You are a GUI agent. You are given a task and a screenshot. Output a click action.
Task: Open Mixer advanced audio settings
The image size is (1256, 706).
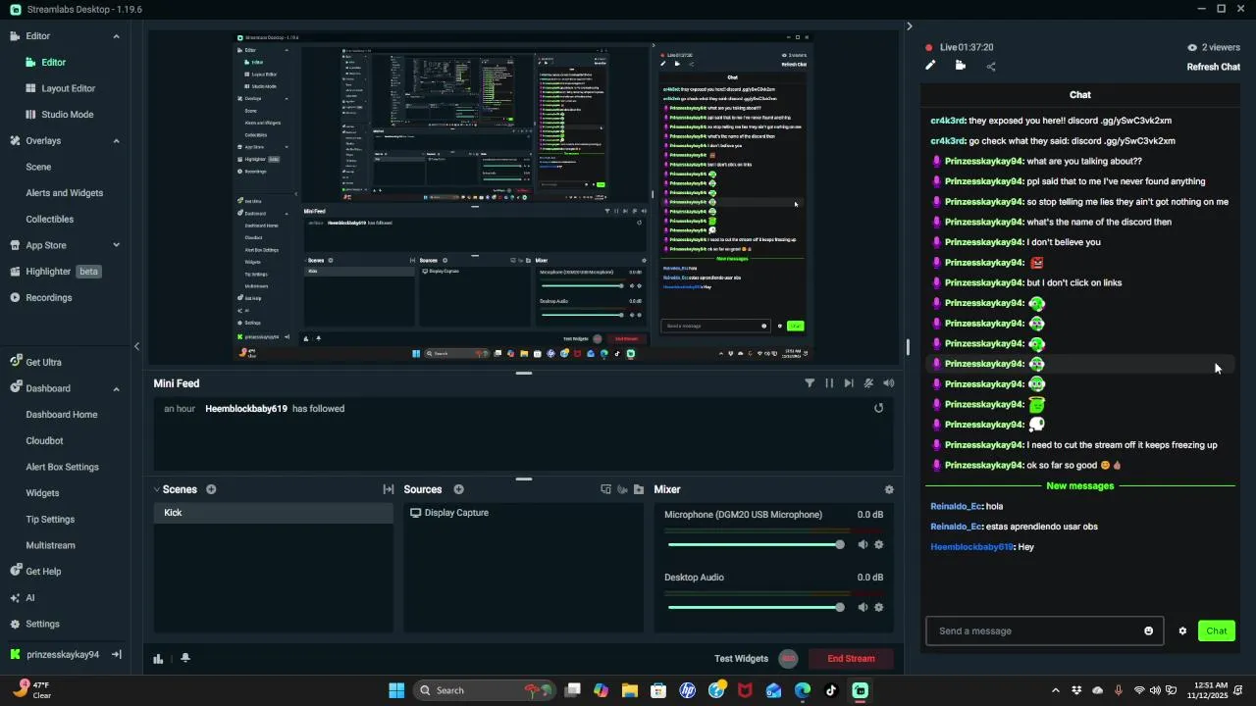(x=889, y=489)
